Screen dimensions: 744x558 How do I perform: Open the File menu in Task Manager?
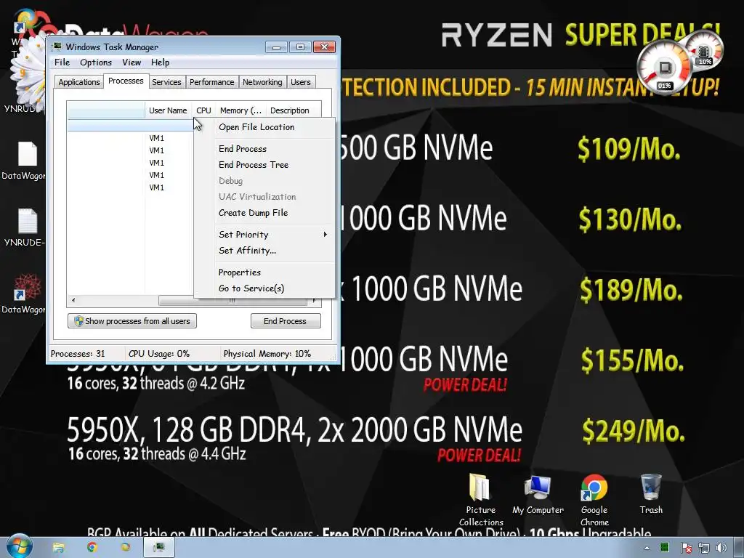tap(62, 62)
